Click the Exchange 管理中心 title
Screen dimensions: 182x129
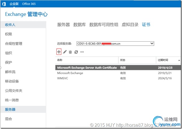pyautogui.click(x=26, y=14)
